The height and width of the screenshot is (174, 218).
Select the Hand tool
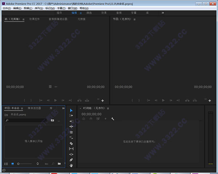[71, 165]
